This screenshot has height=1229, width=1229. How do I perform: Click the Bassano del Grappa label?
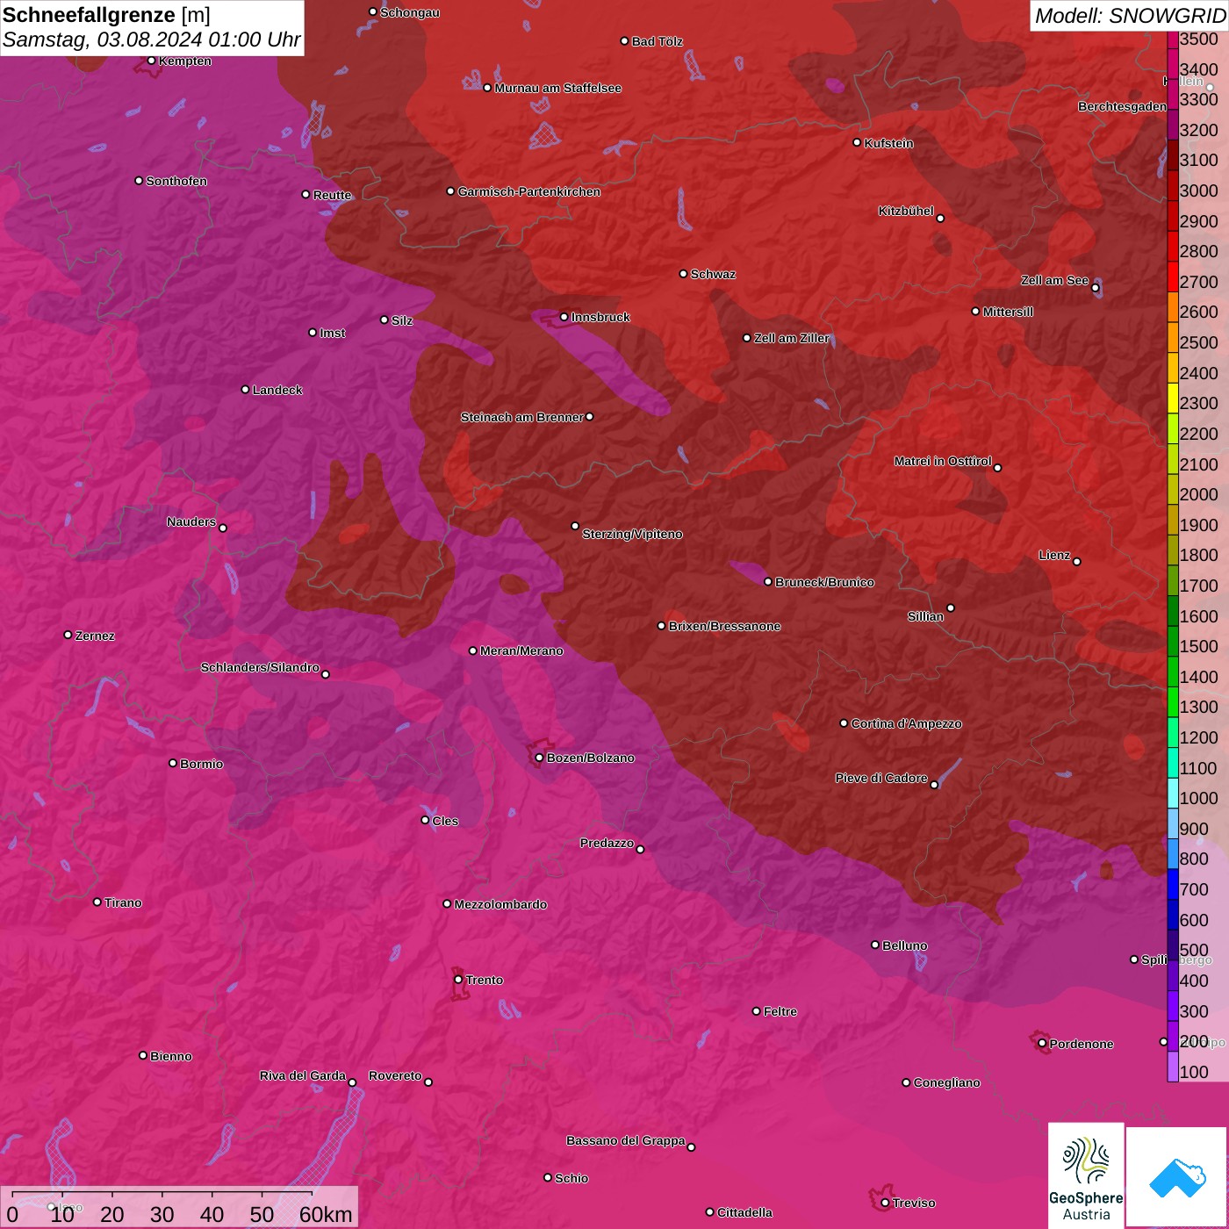pyautogui.click(x=626, y=1140)
